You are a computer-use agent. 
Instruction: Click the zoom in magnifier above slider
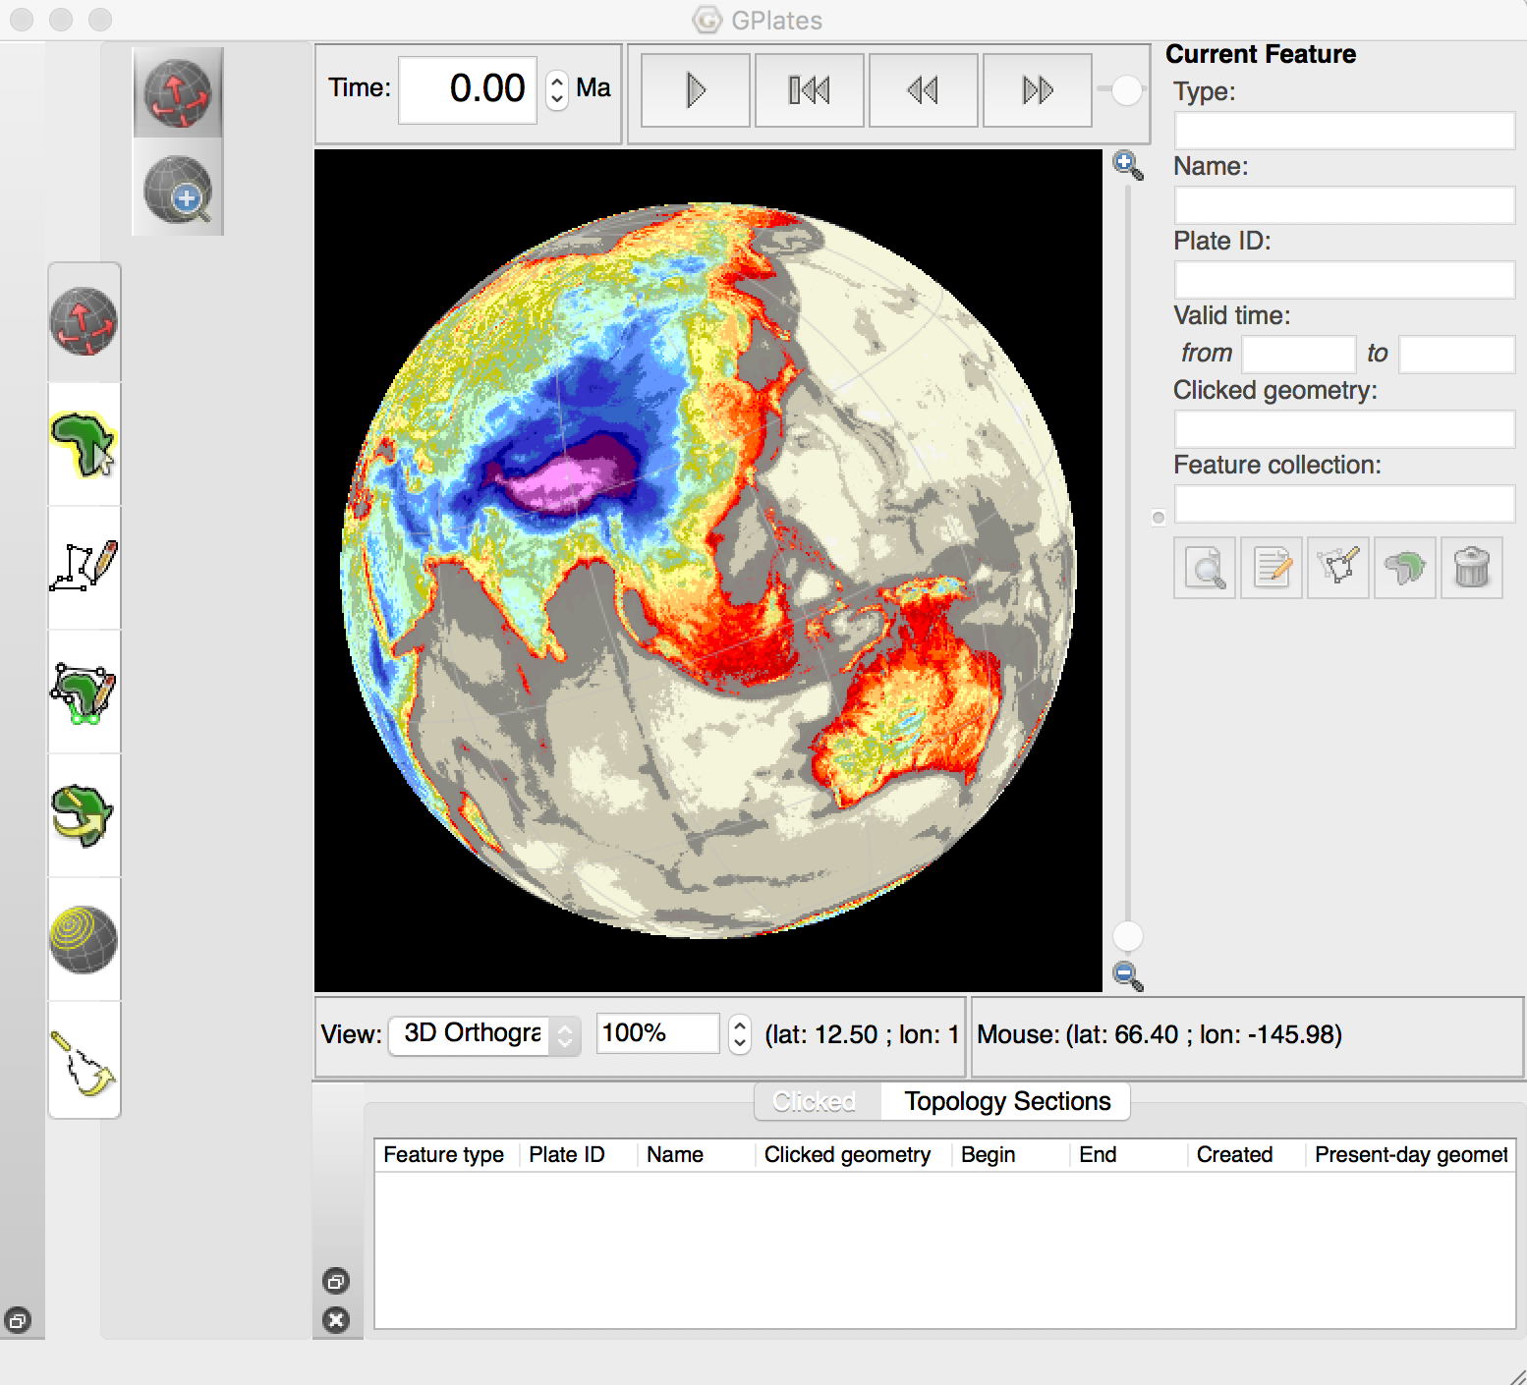click(x=1127, y=166)
